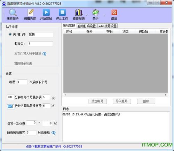
Task: Click the account table's right scroll arrow
Action: [x=166, y=95]
